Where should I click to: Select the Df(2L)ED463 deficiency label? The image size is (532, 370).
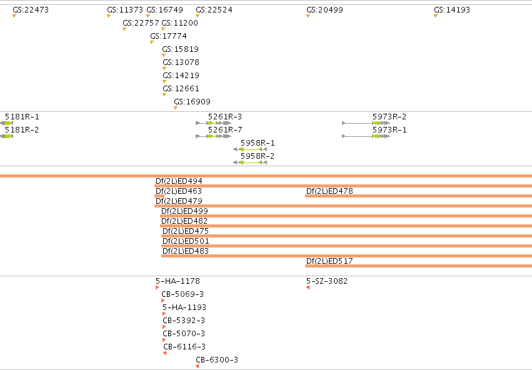[x=178, y=191]
